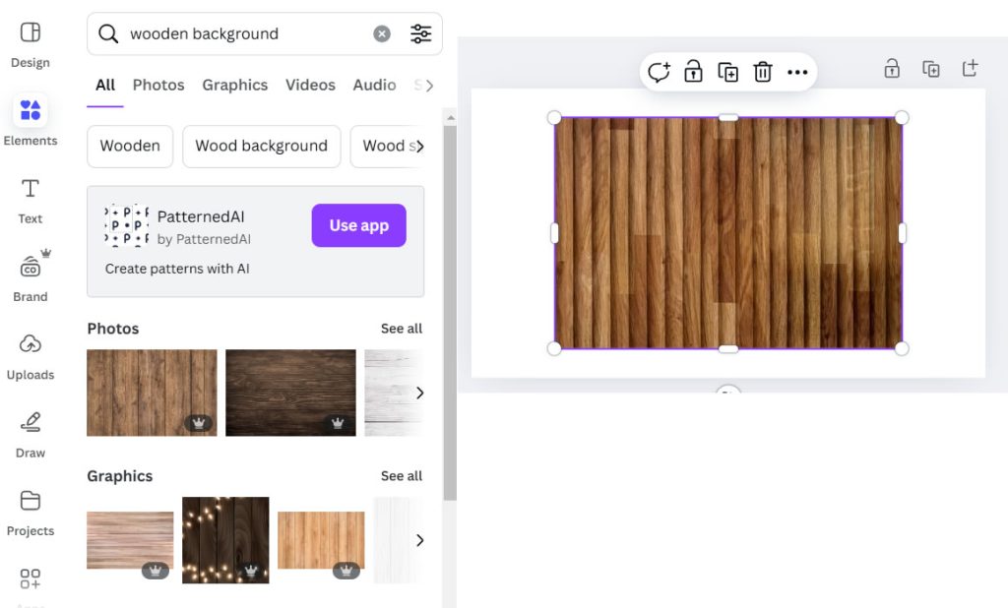The image size is (1008, 608).
Task: Open the Uploads panel
Action: pos(31,355)
